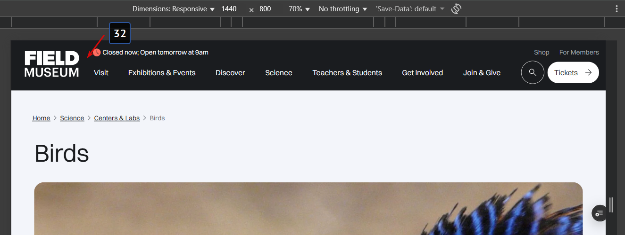Open the site search magnifier icon
The width and height of the screenshot is (625, 235).
pyautogui.click(x=533, y=72)
